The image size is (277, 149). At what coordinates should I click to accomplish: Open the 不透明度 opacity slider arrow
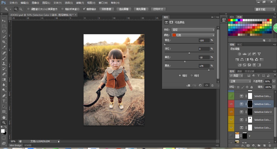pyautogui.click(x=274, y=81)
